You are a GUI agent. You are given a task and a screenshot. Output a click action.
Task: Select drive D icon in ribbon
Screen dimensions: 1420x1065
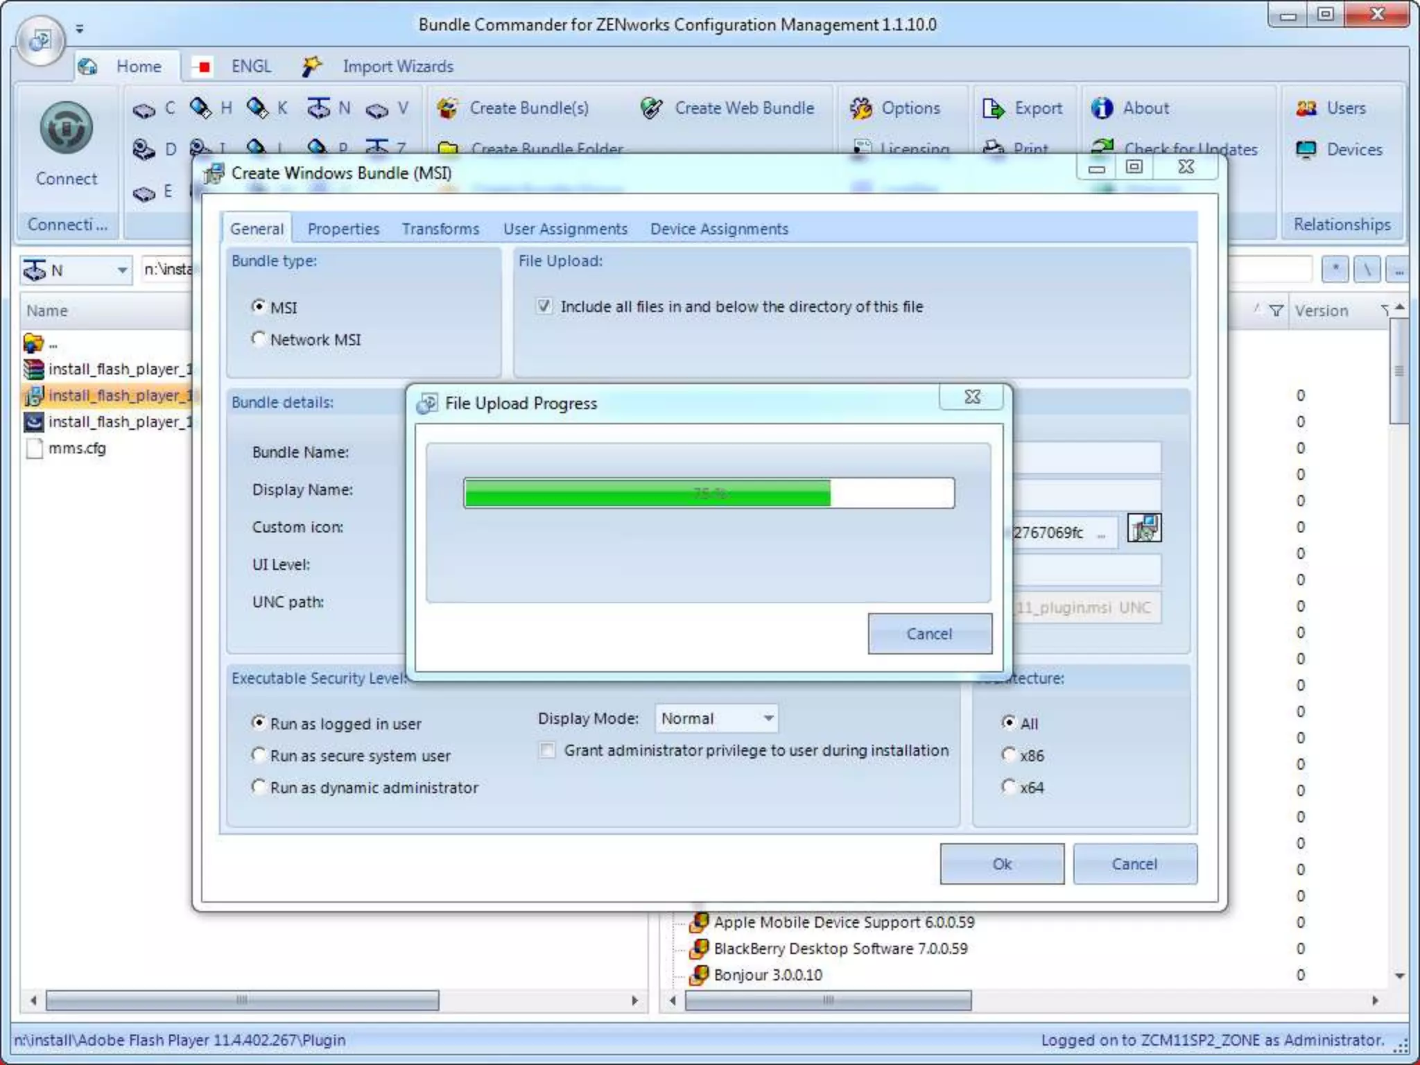coord(144,150)
